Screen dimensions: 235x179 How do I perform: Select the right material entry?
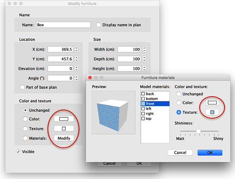pyautogui.click(x=155, y=114)
